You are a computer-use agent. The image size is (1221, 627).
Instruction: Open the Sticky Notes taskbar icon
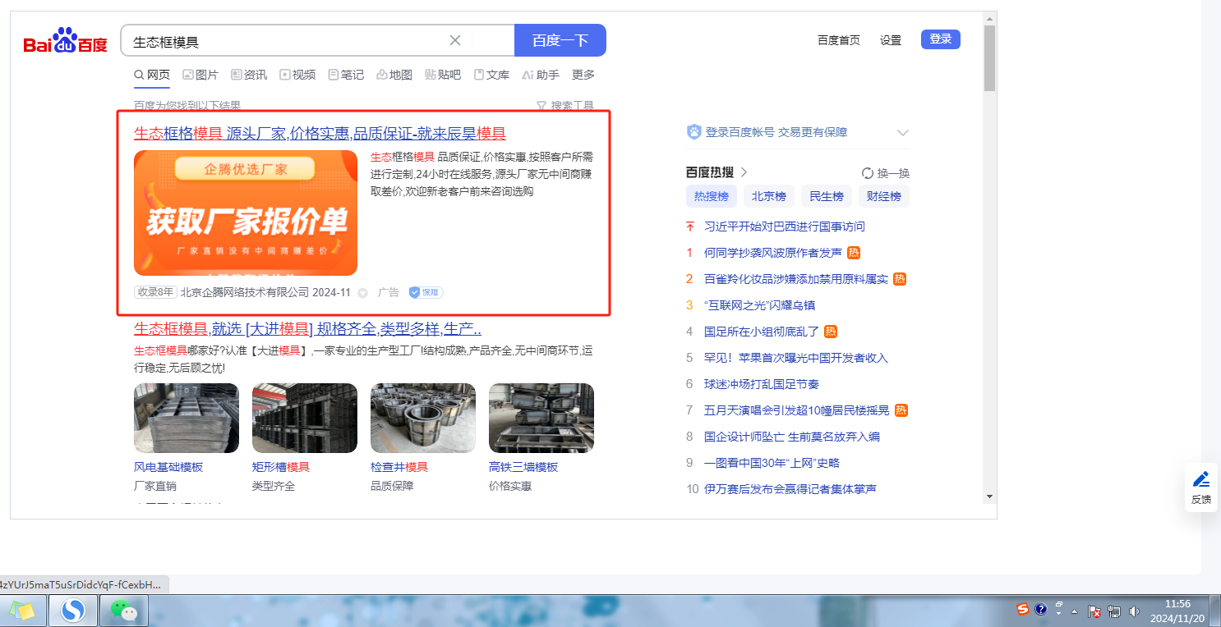coord(22,611)
